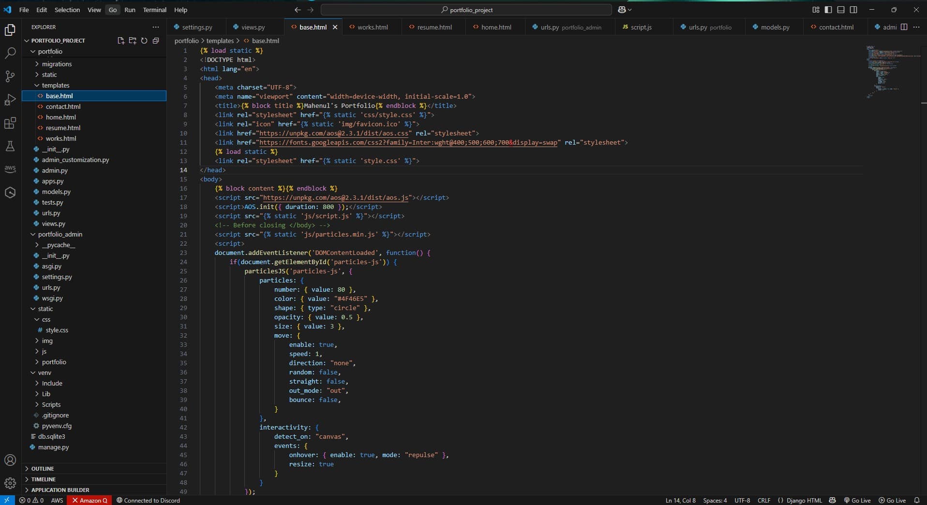
Task: Open Run and Debug view
Action: coord(10,100)
